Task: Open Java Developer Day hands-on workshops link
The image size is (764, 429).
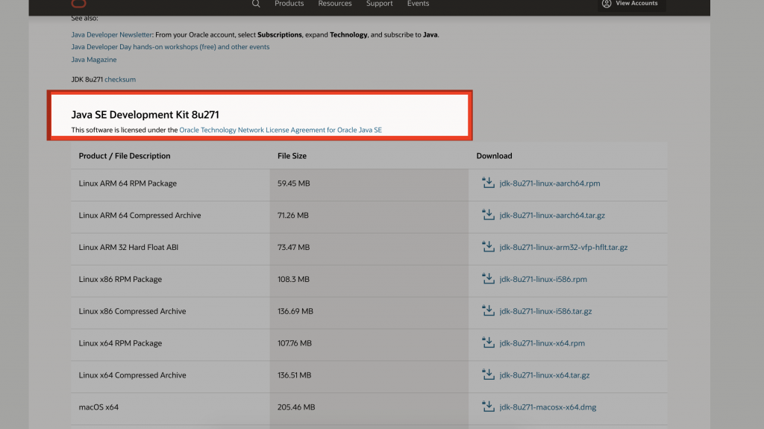Action: click(x=170, y=47)
